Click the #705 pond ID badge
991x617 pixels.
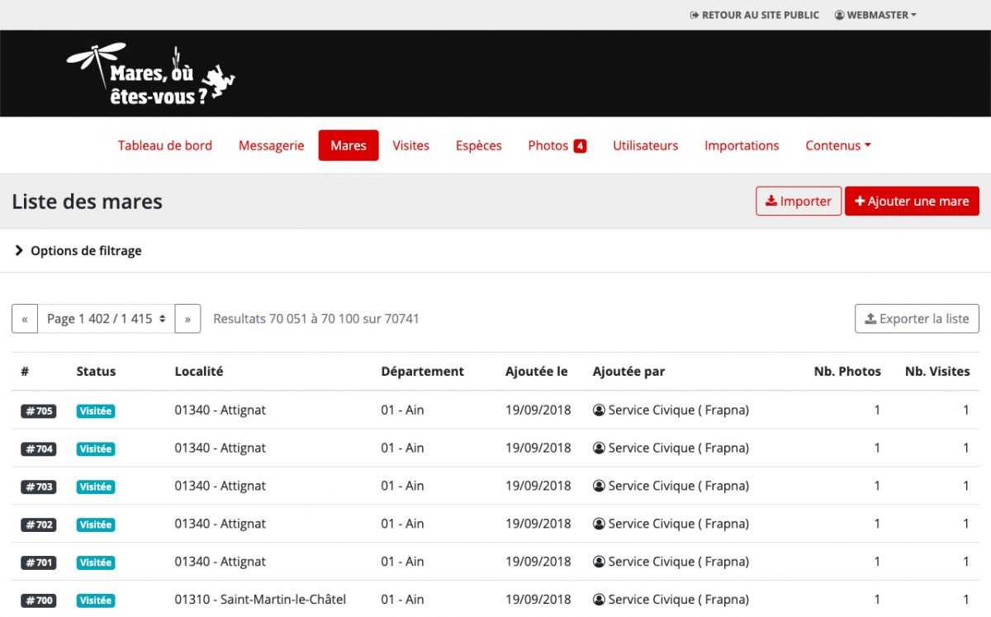(38, 411)
